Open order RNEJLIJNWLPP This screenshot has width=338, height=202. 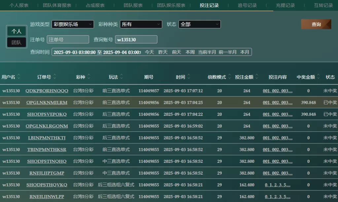coord(47,197)
